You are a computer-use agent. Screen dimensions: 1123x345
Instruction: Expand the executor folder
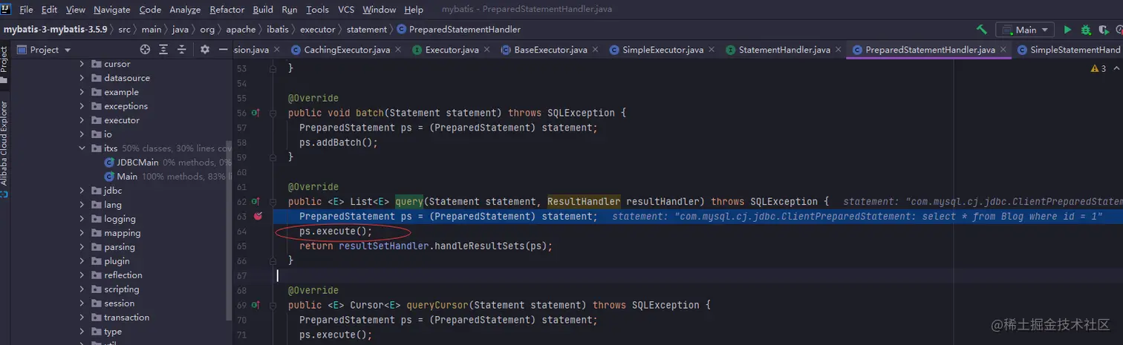pos(82,120)
